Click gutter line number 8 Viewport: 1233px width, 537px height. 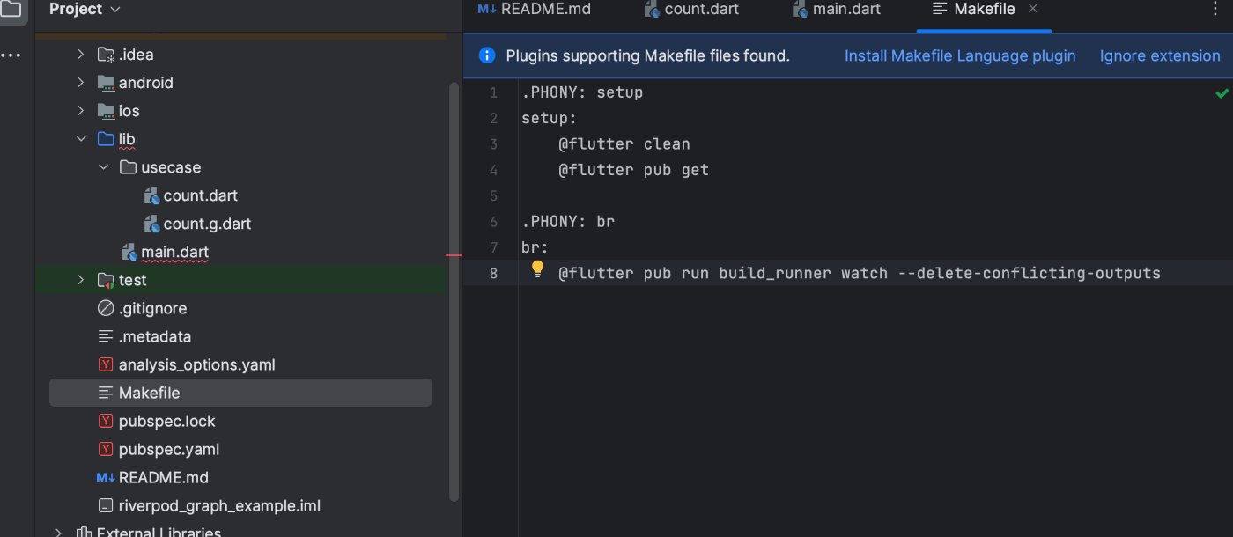point(493,273)
